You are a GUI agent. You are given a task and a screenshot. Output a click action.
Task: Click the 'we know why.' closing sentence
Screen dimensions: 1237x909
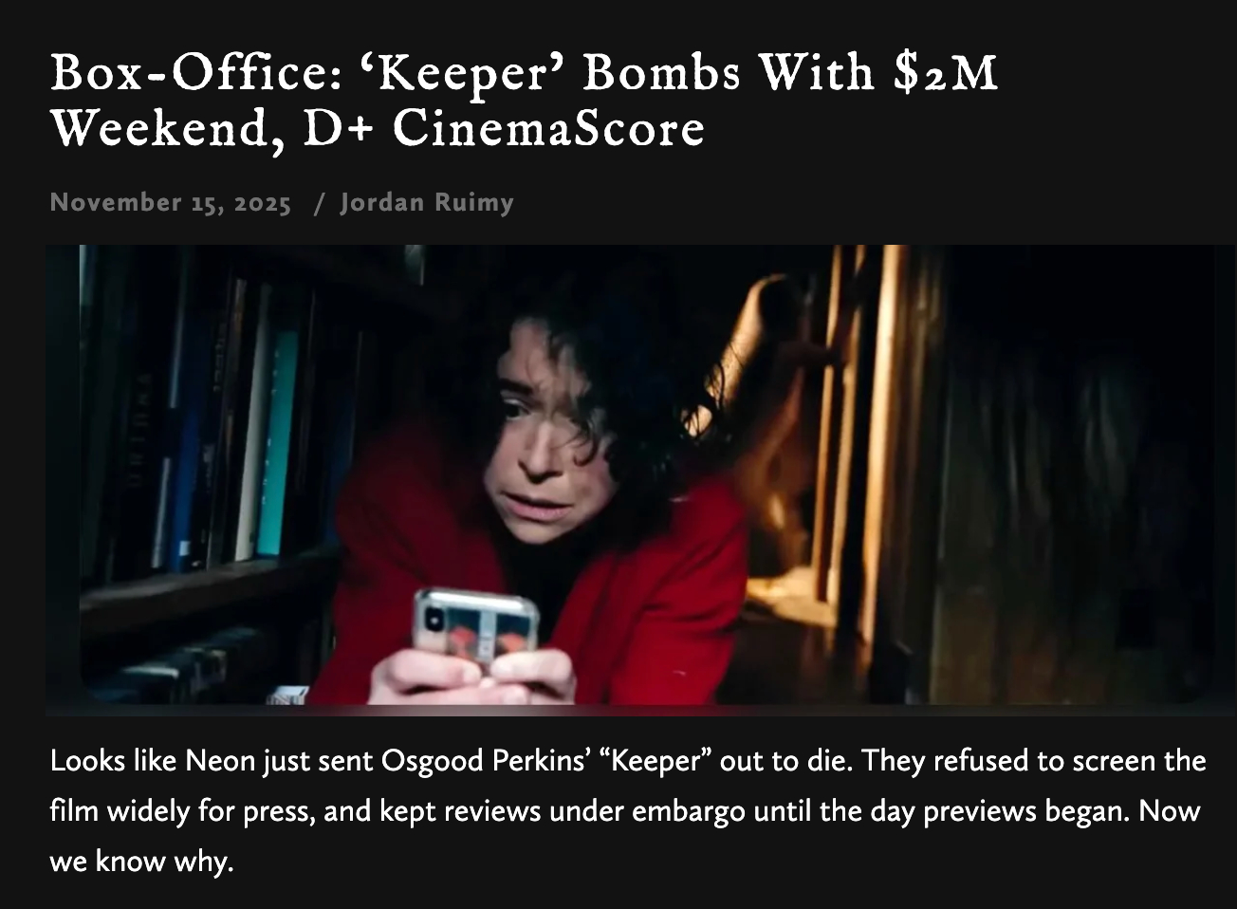pos(141,863)
